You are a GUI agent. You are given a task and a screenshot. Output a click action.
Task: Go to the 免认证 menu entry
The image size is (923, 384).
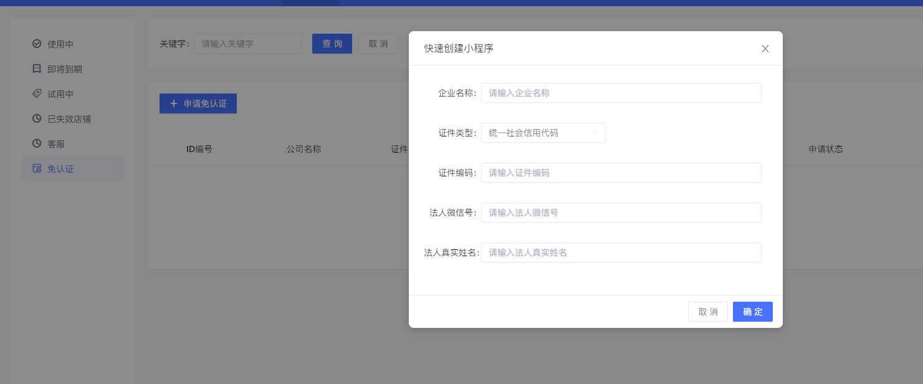pos(60,169)
